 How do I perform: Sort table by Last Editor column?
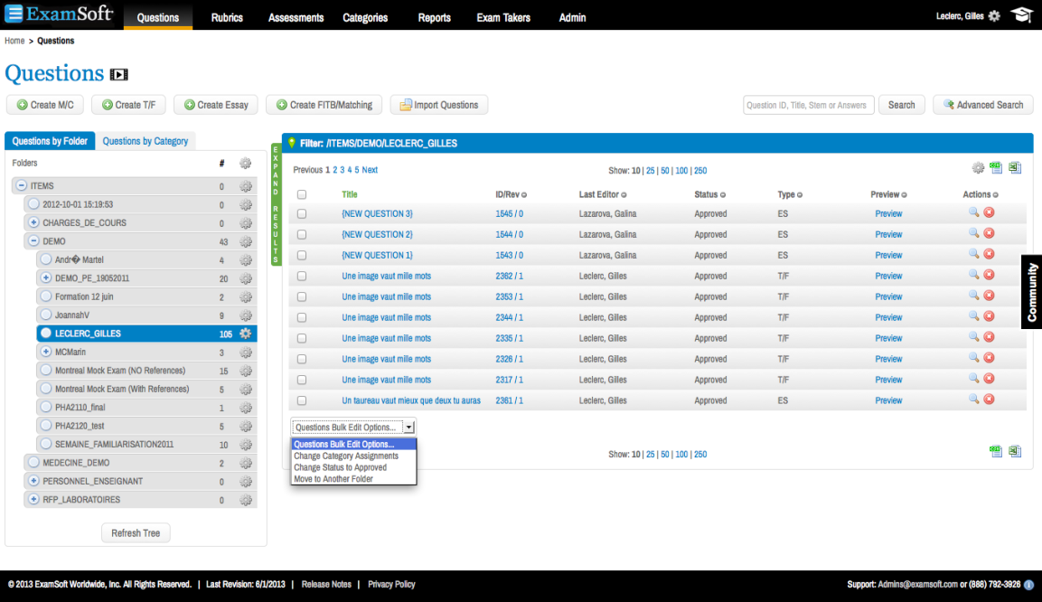click(x=602, y=194)
